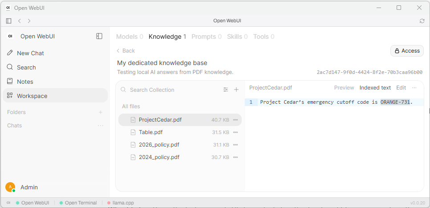Toggle the sidebar panel icon in the title toolbar

pos(8,21)
